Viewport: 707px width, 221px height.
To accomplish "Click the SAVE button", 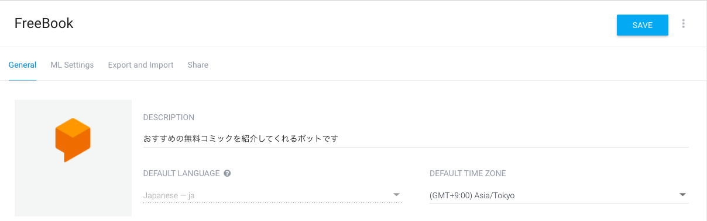I will [x=643, y=25].
